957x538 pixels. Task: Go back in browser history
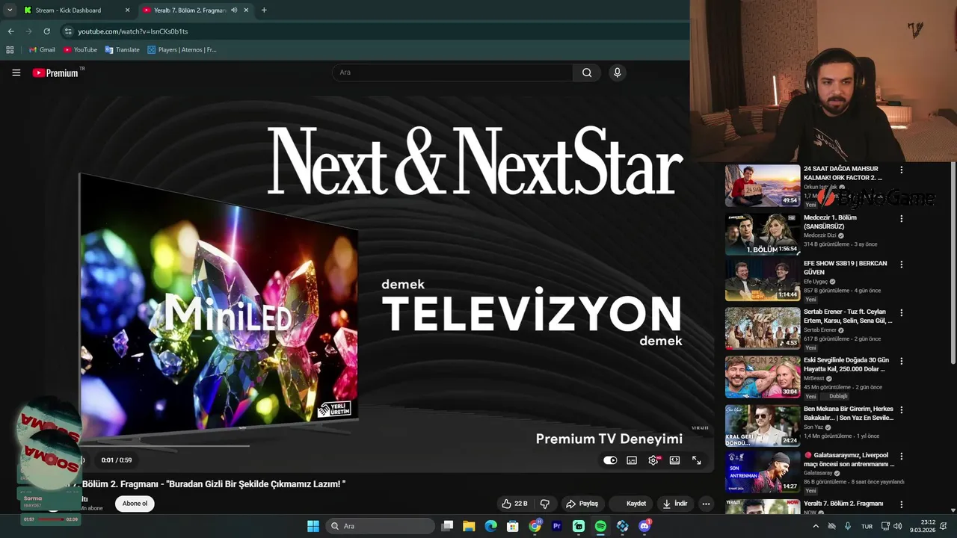(10, 31)
